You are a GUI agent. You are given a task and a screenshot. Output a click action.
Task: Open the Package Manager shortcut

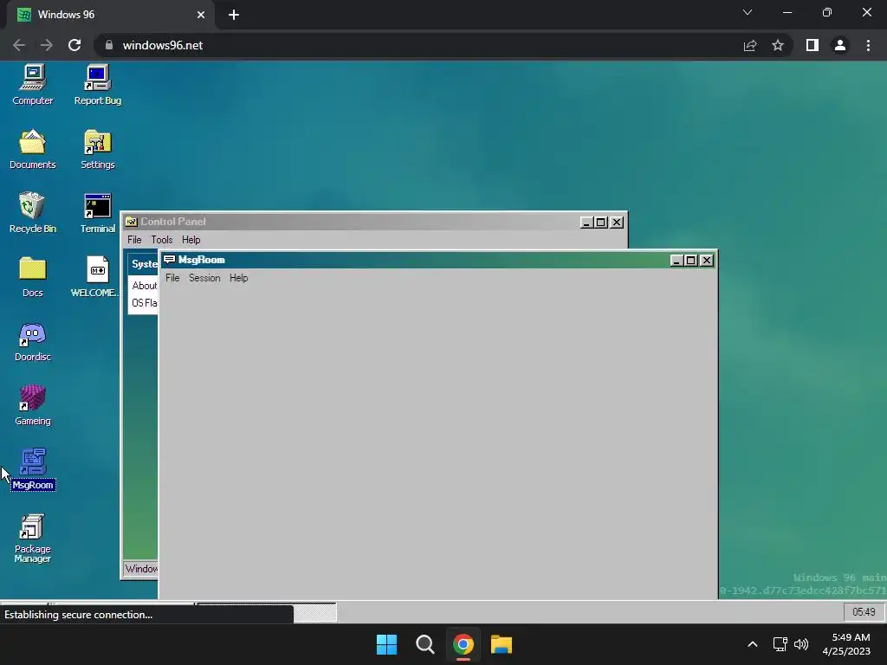pyautogui.click(x=32, y=539)
